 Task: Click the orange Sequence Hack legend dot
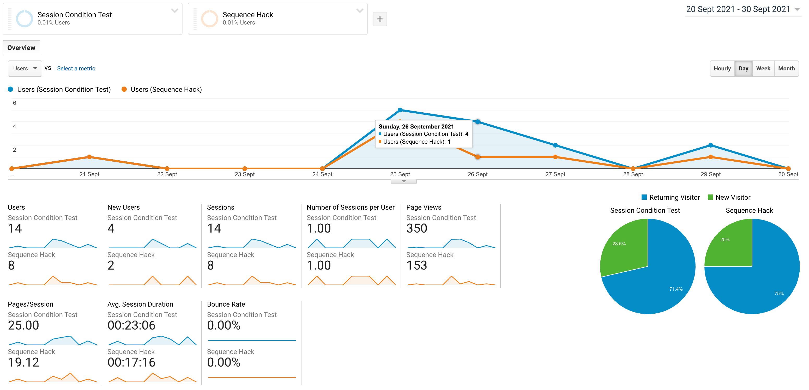124,89
